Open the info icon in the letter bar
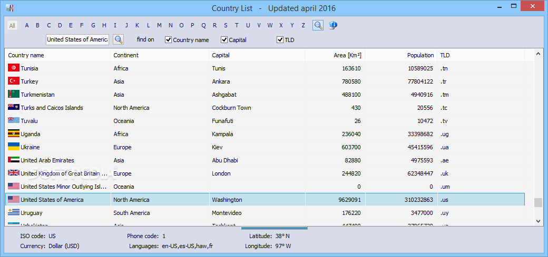This screenshot has height=257, width=548. point(332,25)
